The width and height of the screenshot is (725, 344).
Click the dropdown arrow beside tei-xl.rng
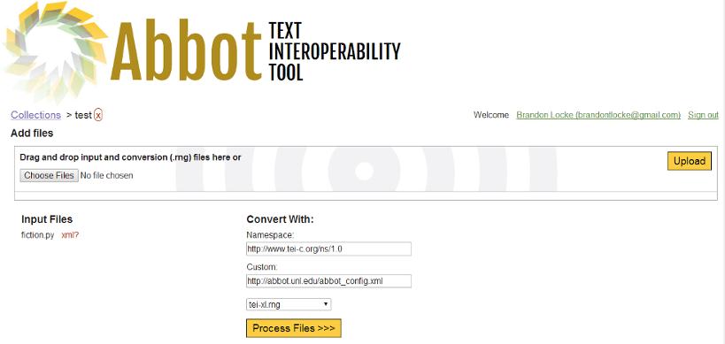(x=326, y=305)
